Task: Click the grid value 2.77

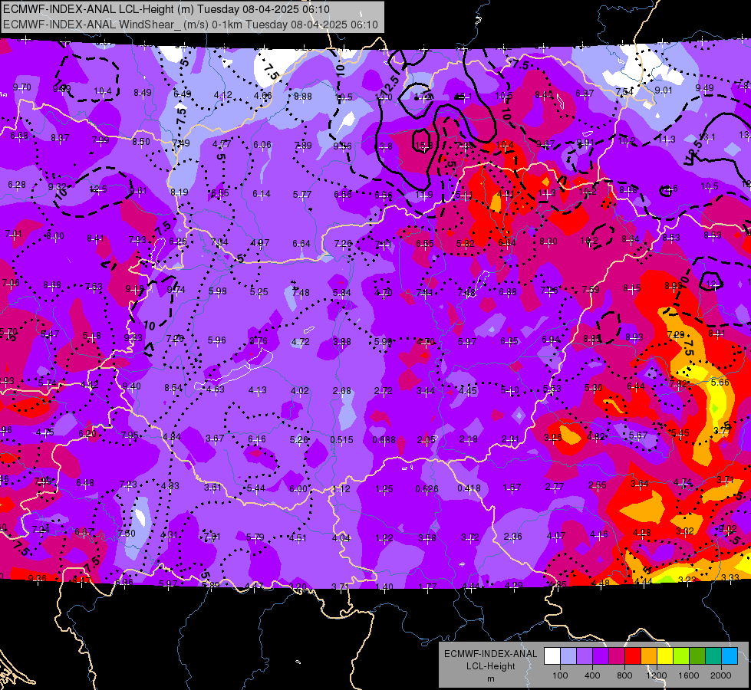Action: click(x=554, y=487)
